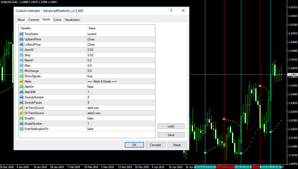Toggle the AlertOn false value
Viewport: 298px width, 169px height.
tap(121, 87)
